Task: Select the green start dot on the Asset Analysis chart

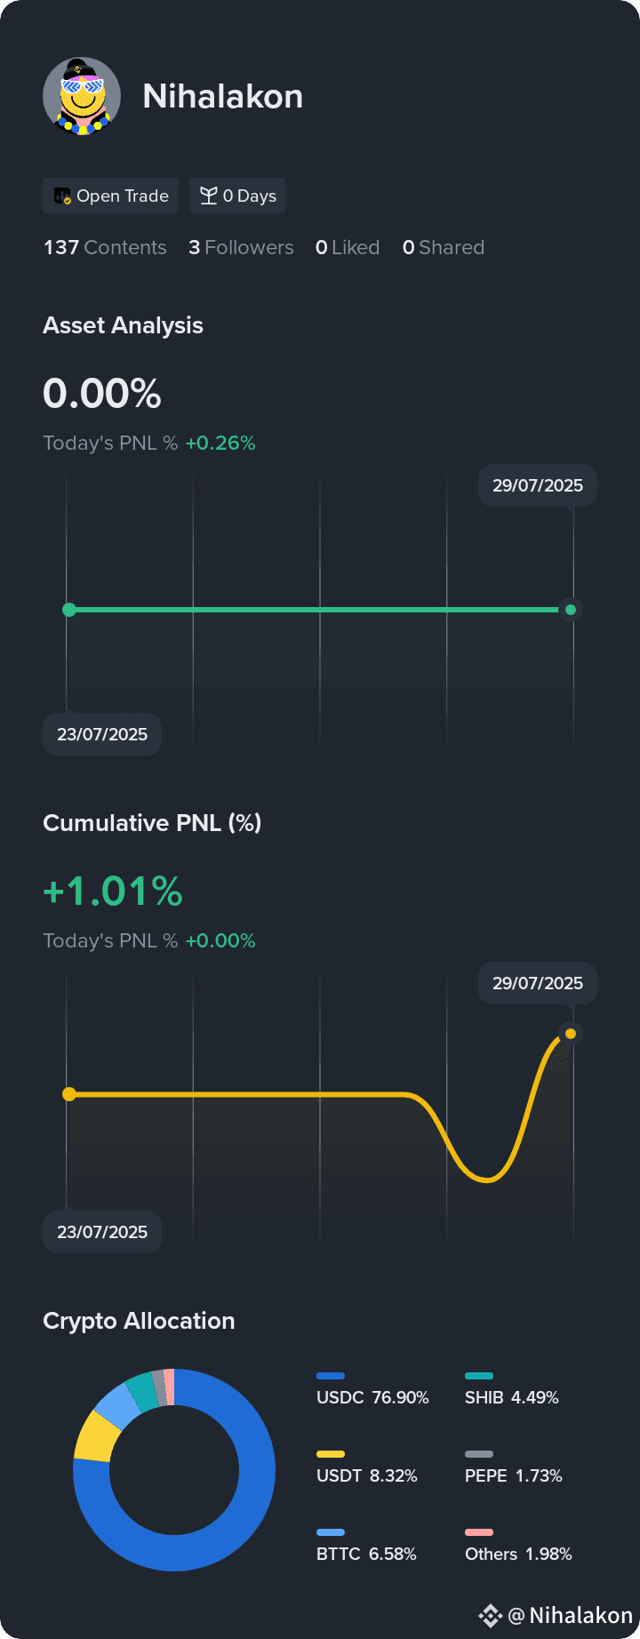Action: coord(69,610)
